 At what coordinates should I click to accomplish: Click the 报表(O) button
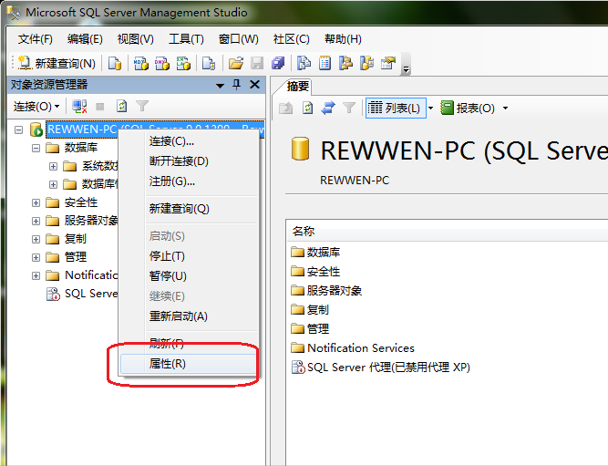[468, 109]
